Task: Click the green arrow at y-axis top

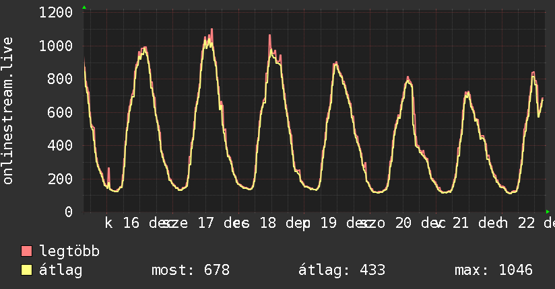Action: point(84,7)
